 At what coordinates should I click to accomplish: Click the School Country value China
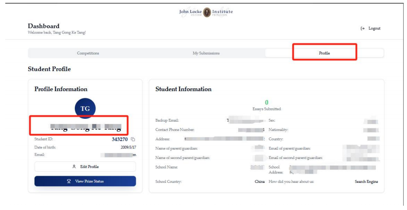click(259, 182)
